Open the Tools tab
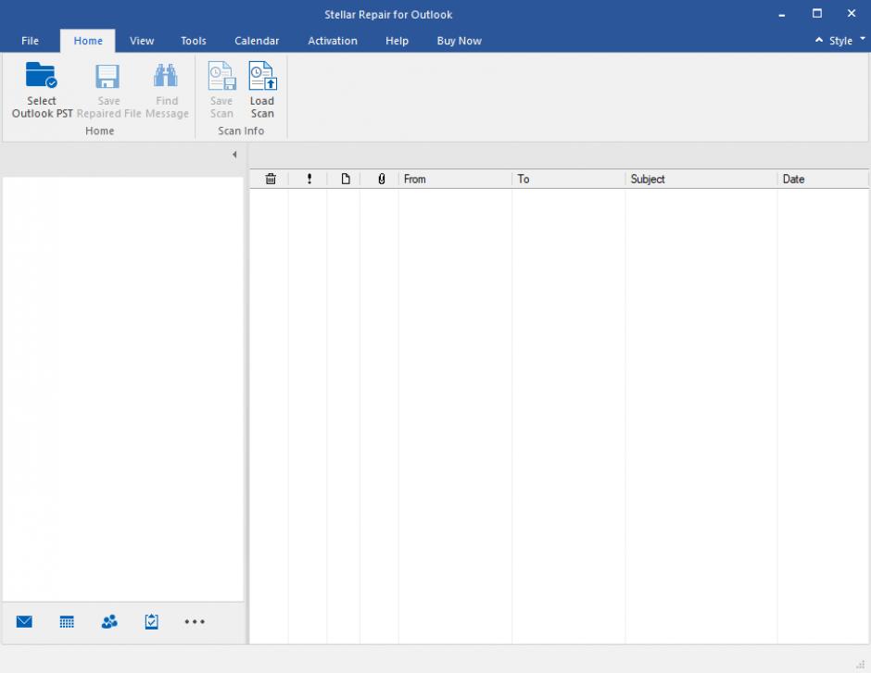This screenshot has height=673, width=871. 194,41
